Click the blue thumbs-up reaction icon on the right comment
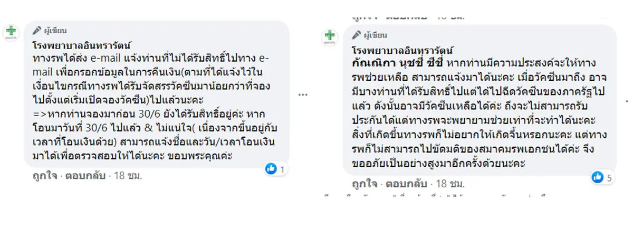Viewport: 633px width, 228px height. [597, 177]
